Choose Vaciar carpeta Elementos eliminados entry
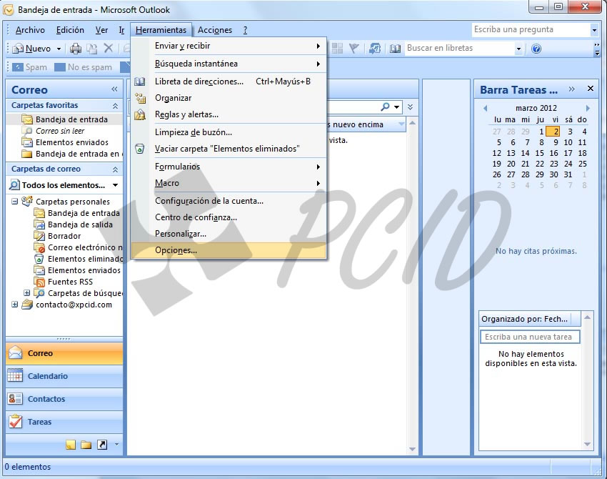The image size is (607, 479). coord(229,149)
